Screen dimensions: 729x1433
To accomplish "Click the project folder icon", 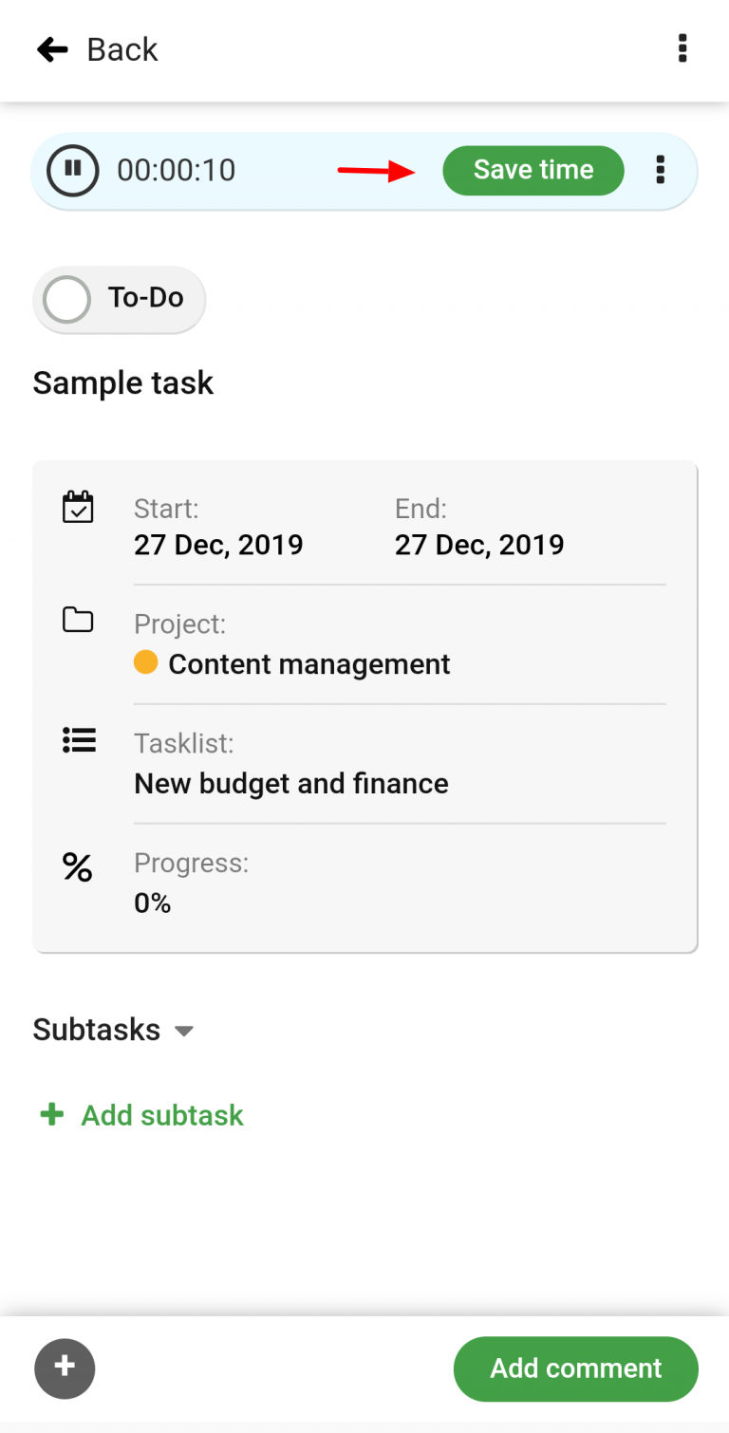I will [80, 621].
